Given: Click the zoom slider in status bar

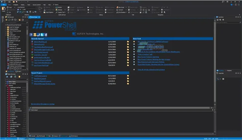Looking at the screenshot, I should point(8,138).
